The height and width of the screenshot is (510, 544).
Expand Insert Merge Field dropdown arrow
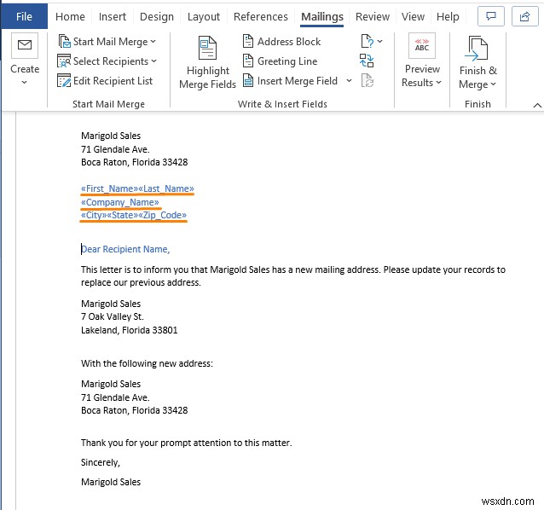(349, 81)
